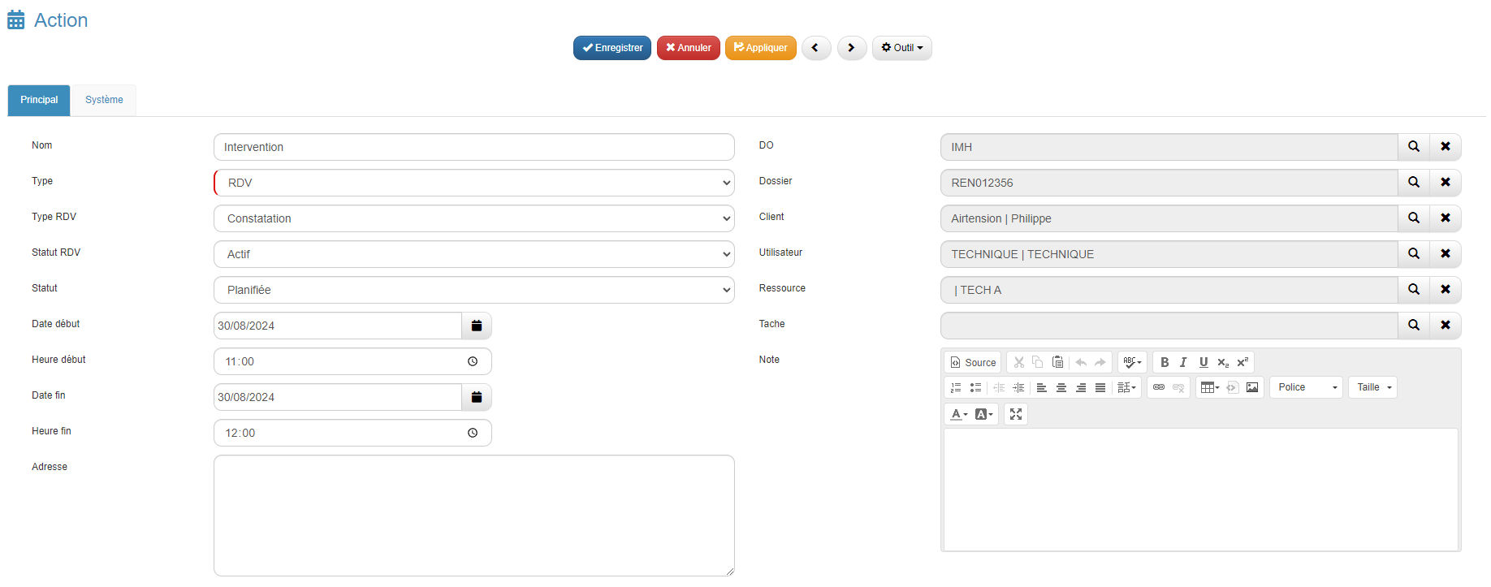Click the Bold formatting icon
The height and width of the screenshot is (587, 1491).
tap(1165, 362)
